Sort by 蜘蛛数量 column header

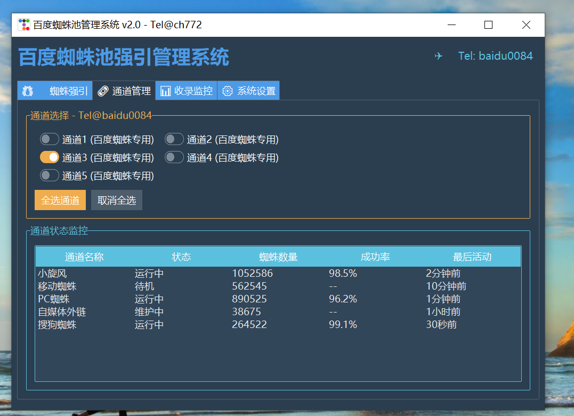[x=278, y=257]
